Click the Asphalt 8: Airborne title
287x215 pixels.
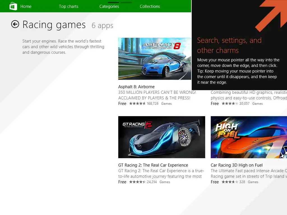click(136, 87)
